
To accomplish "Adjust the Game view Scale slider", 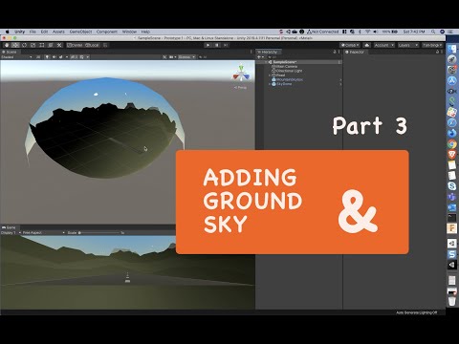I will click(100, 233).
